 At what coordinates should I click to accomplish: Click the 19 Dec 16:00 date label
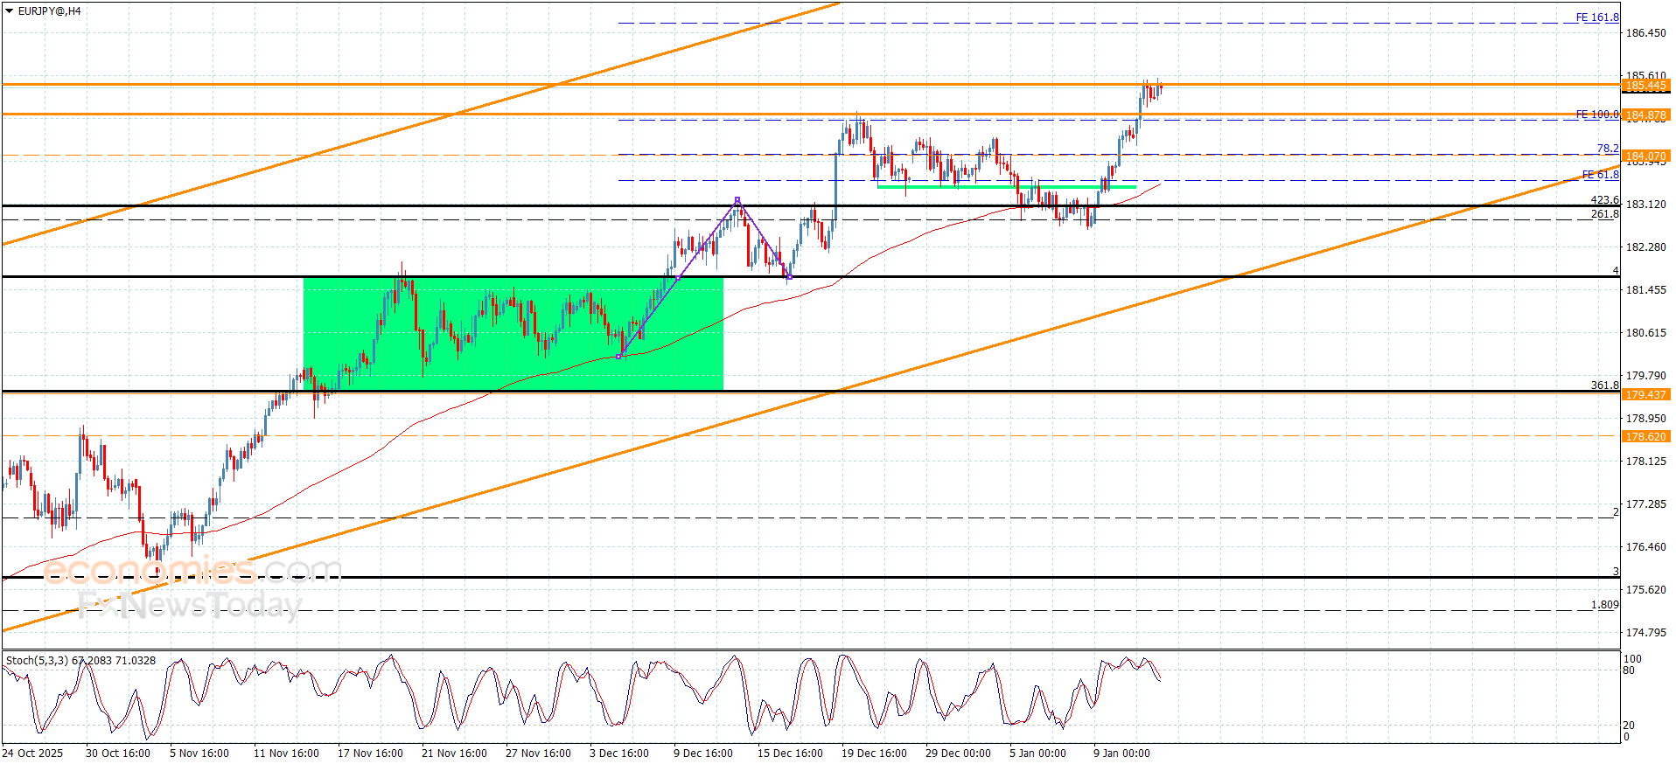tap(874, 754)
